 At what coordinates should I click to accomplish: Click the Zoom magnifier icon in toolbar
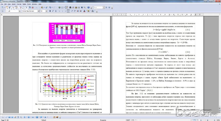coord(85,7)
